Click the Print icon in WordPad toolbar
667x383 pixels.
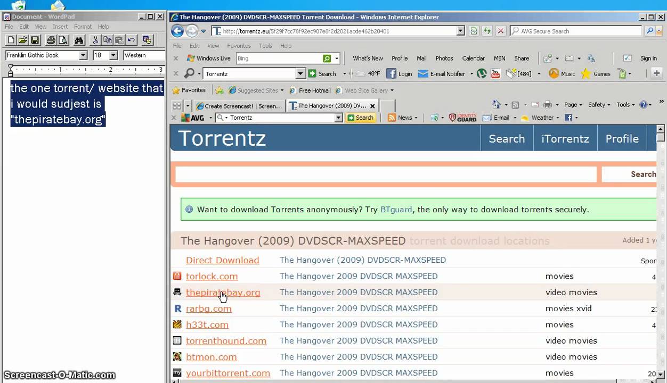51,40
